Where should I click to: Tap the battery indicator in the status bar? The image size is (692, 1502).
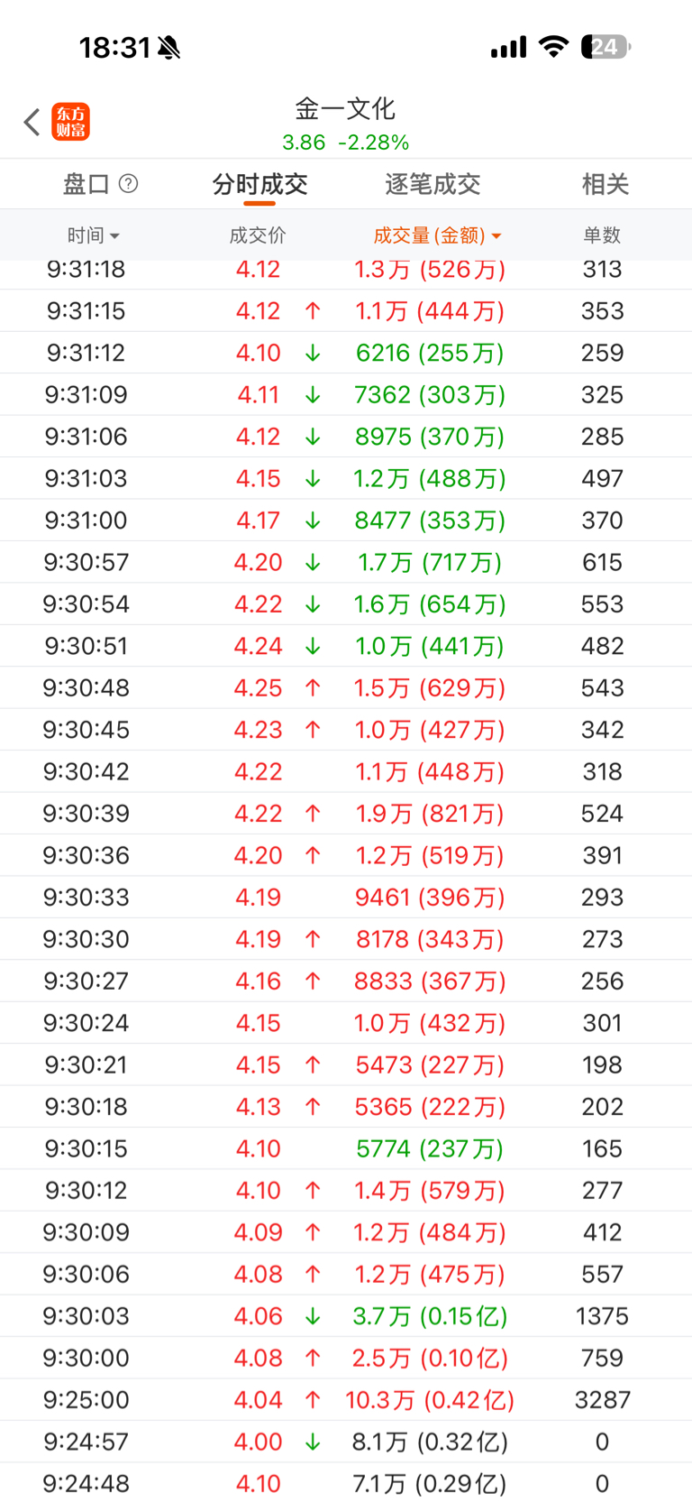click(x=605, y=47)
